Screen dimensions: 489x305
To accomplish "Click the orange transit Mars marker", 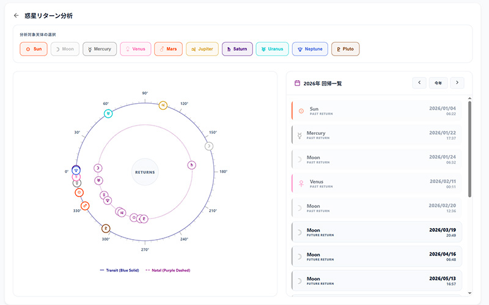I will point(85,206).
